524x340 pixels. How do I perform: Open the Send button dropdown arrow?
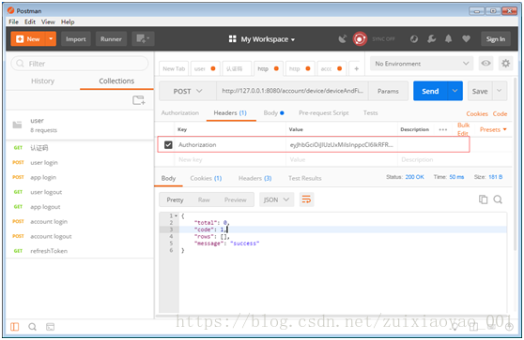click(x=455, y=91)
